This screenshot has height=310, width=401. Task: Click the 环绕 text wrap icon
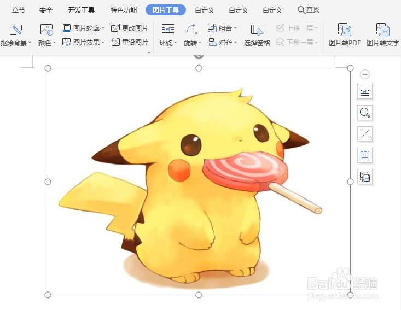(168, 30)
